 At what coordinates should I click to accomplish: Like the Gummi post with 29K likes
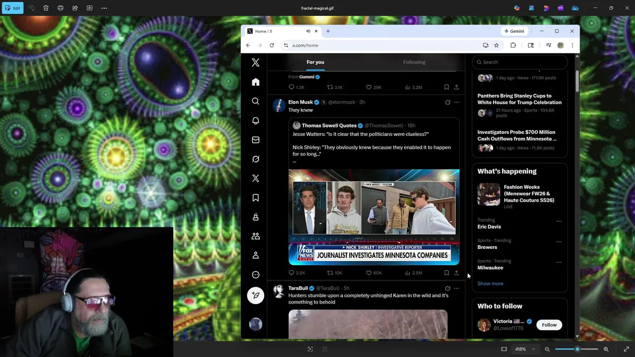(374, 87)
